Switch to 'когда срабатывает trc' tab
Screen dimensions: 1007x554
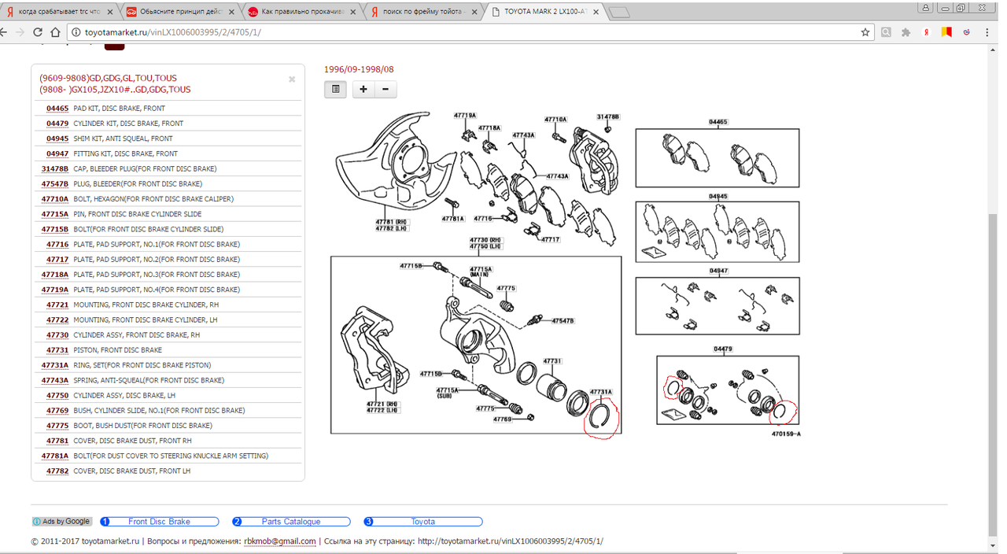[x=59, y=12]
